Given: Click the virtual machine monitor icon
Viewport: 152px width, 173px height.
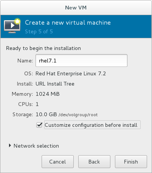Looking at the screenshot, I should pos(12,26).
